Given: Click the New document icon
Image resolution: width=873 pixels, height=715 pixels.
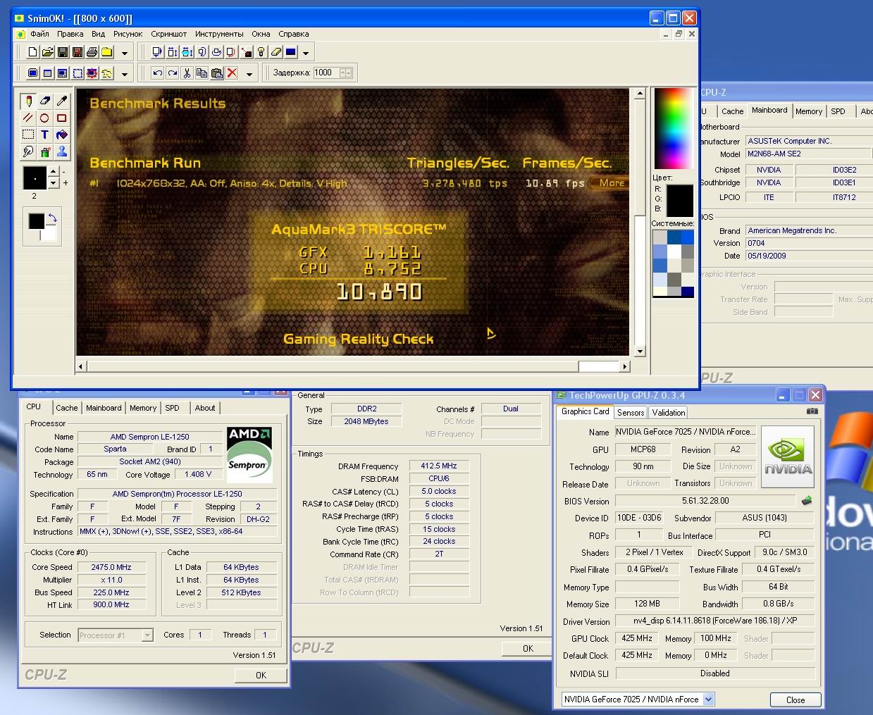Looking at the screenshot, I should click(32, 52).
